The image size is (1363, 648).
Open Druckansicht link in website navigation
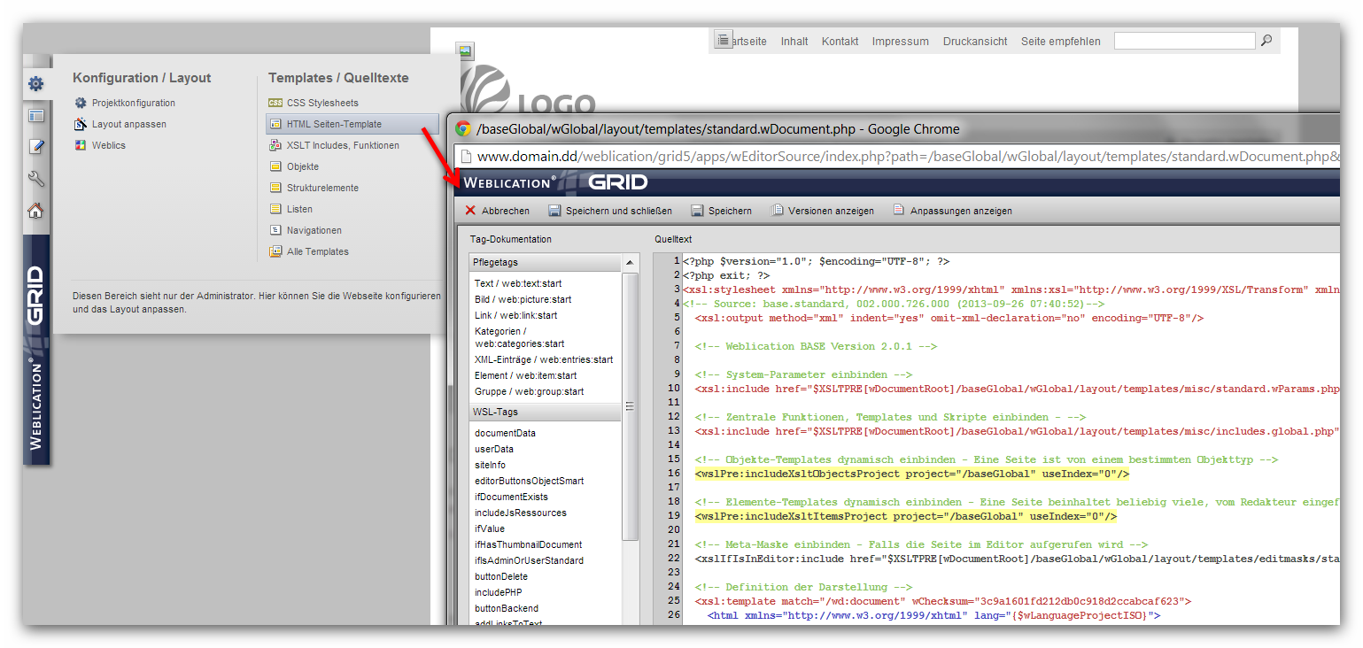point(975,41)
